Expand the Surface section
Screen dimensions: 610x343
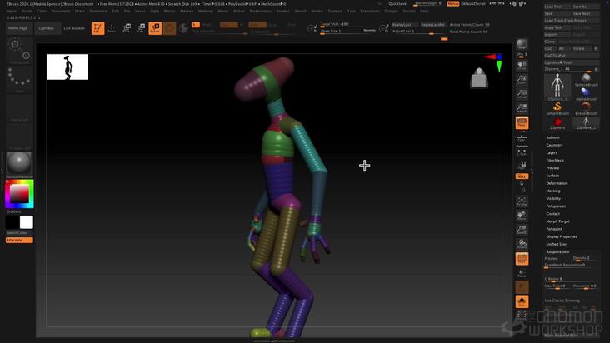coord(552,176)
